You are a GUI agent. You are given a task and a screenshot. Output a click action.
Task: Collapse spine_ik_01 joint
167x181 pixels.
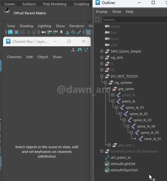point(117,107)
